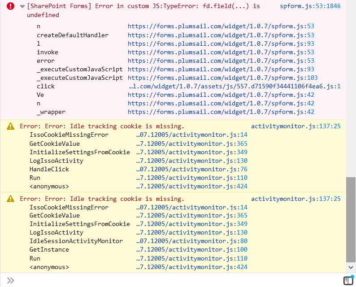Open the 557.d71590f34441106f4ea6.js:1 click link
This screenshot has width=356, height=287.
(x=234, y=86)
